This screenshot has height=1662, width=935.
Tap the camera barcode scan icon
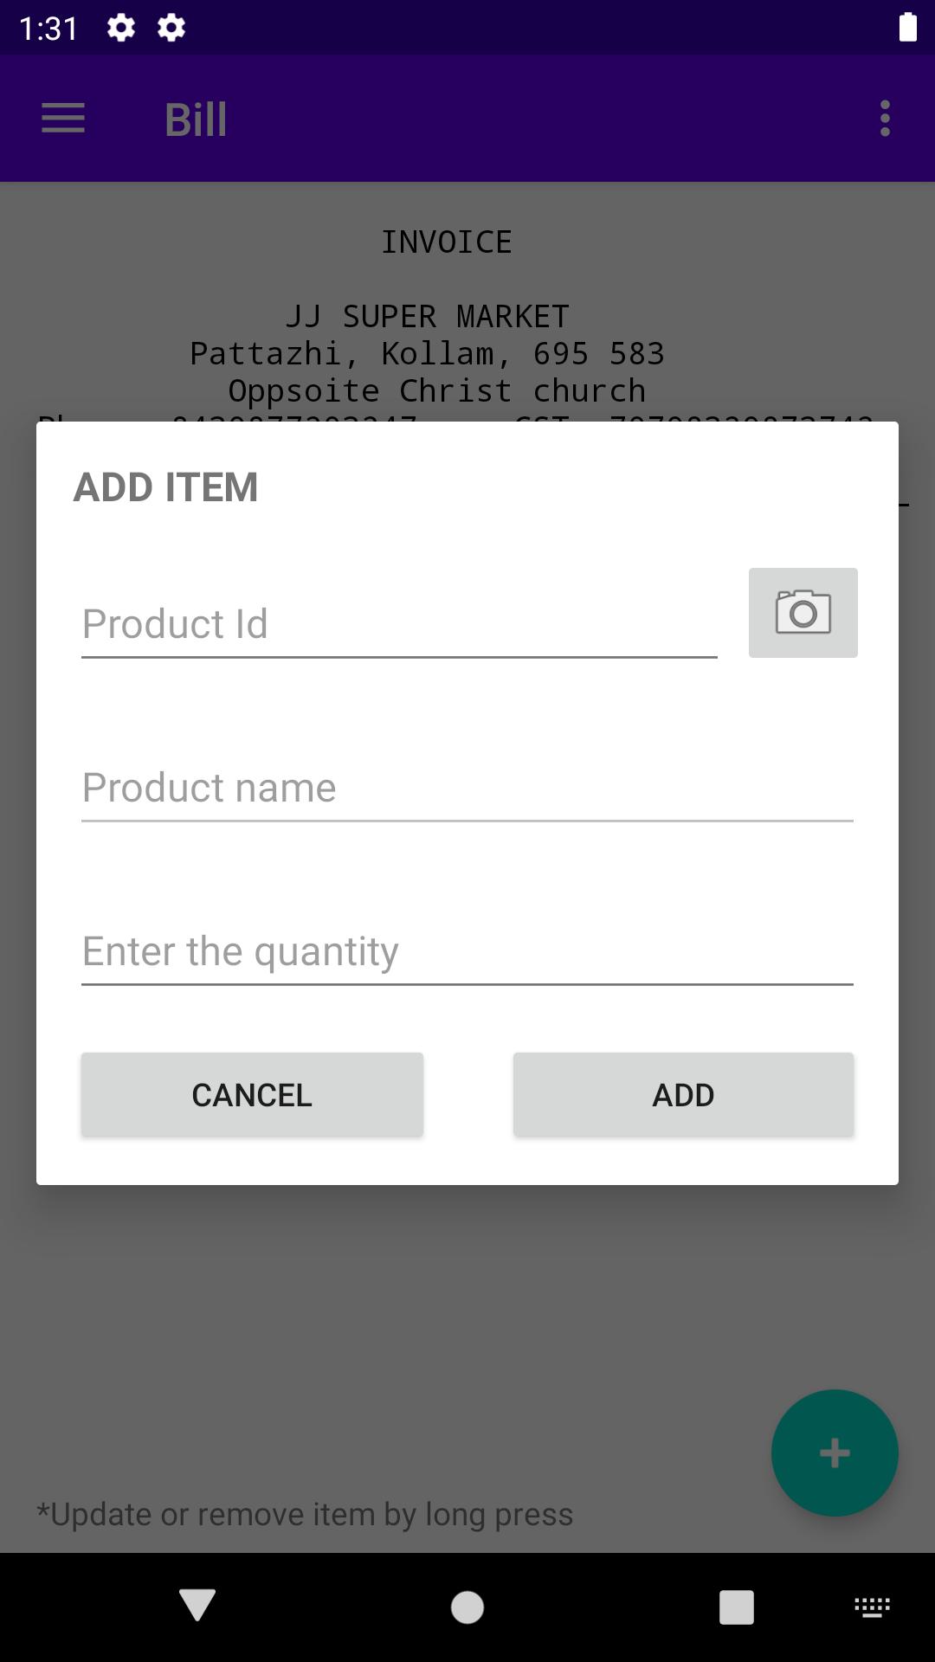tap(803, 613)
